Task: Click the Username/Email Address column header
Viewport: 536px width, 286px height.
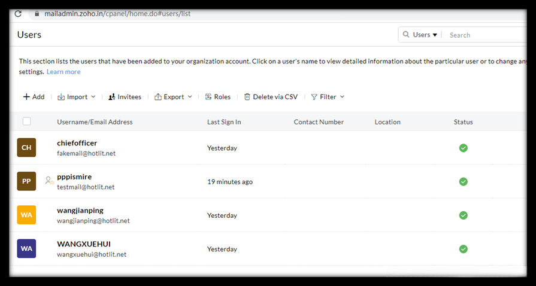Action: pyautogui.click(x=95, y=122)
